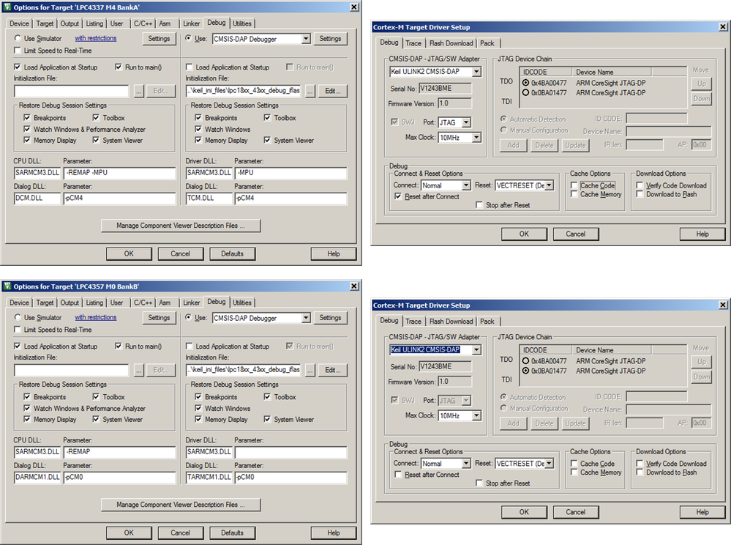Open Pack tab in upper Cortex-M Target Driver Setup
Image resolution: width=731 pixels, height=545 pixels.
tap(487, 43)
